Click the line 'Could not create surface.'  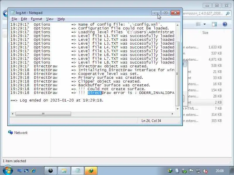click(116, 89)
